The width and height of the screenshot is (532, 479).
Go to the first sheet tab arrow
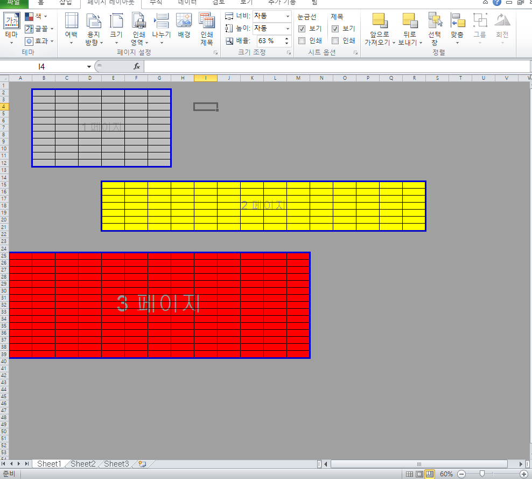pyautogui.click(x=3, y=464)
